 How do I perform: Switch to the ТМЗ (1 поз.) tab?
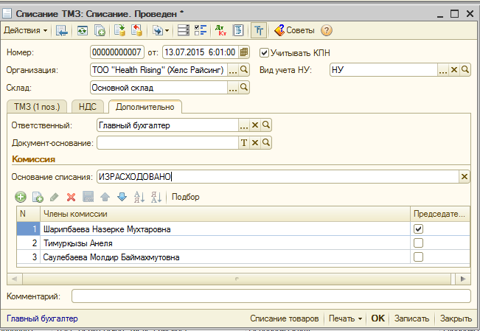(x=37, y=107)
